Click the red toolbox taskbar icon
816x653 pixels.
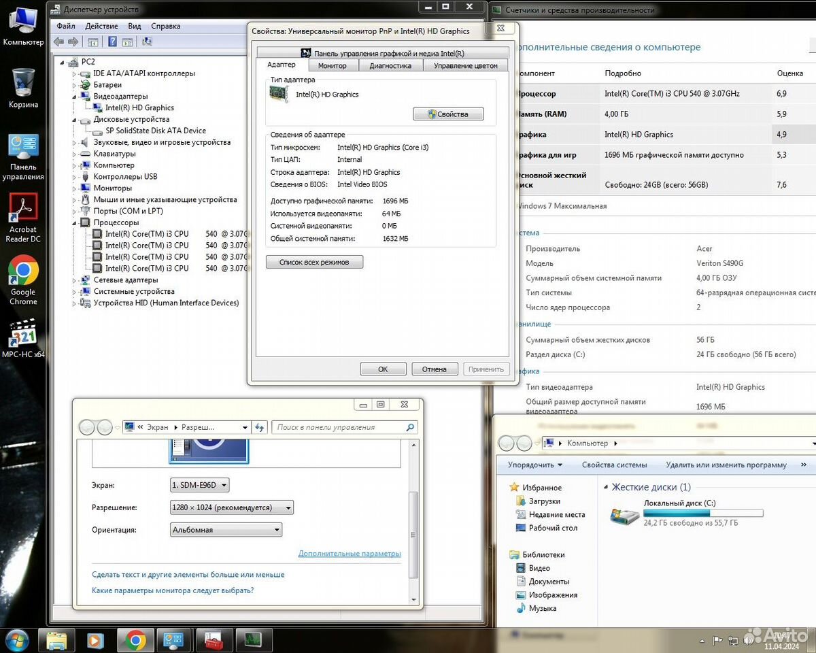click(214, 640)
